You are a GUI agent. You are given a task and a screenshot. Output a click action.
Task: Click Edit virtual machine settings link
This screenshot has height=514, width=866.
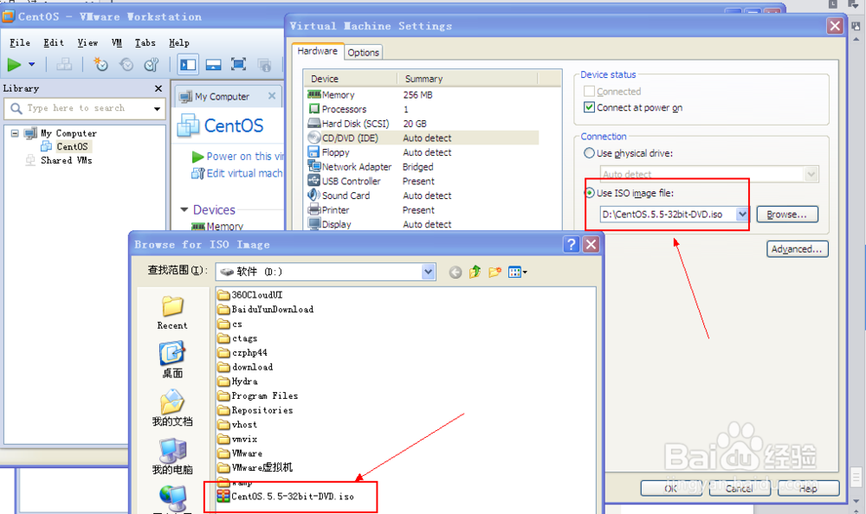click(x=238, y=173)
